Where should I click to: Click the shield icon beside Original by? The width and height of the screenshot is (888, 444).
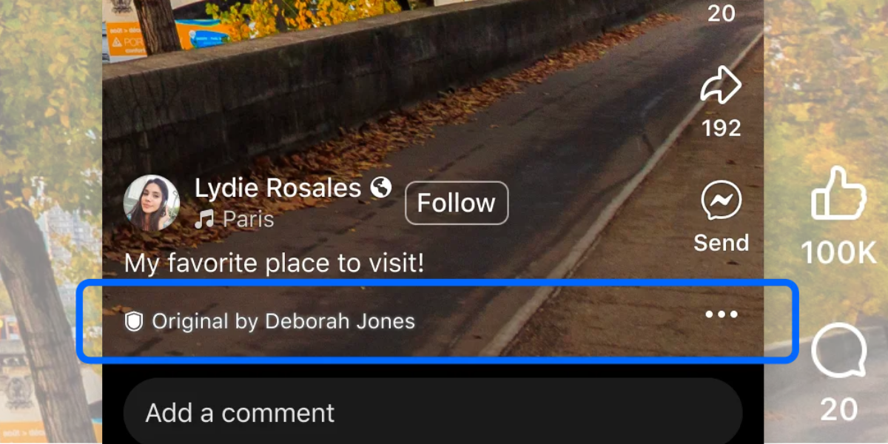133,321
